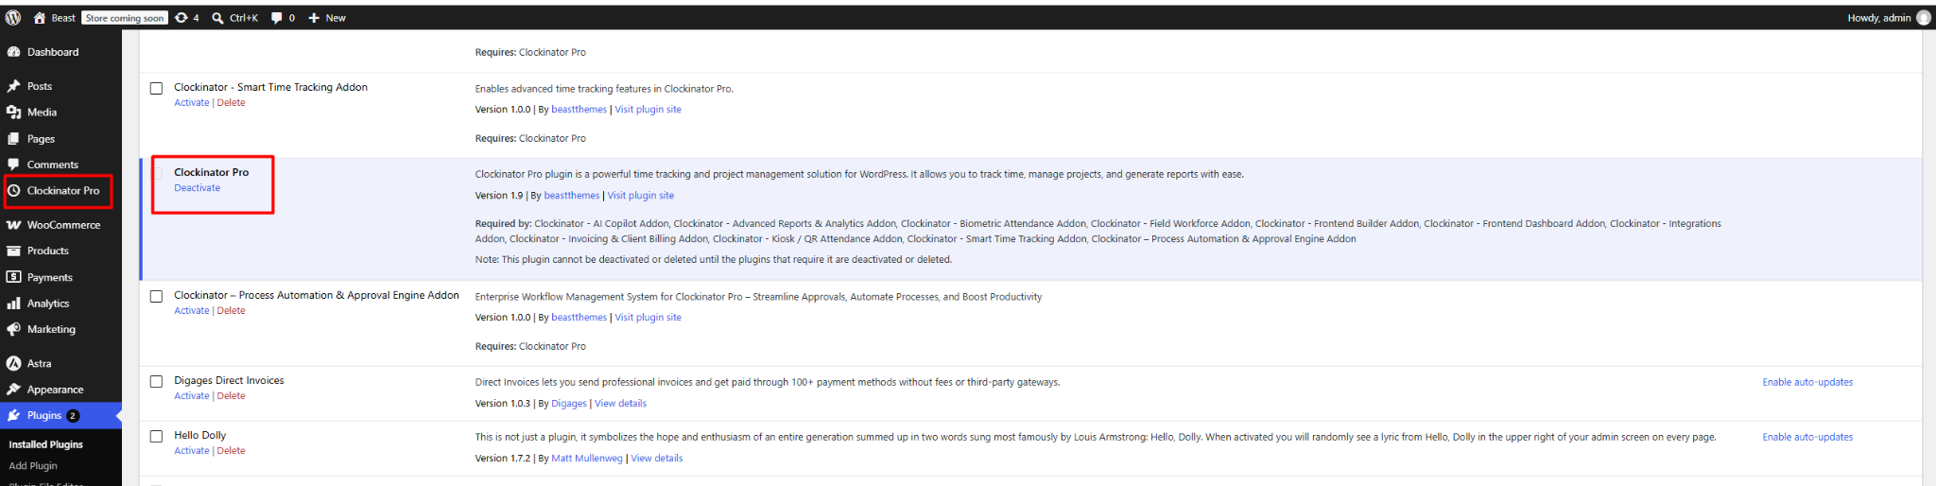This screenshot has width=1936, height=486.
Task: Visit the Beast site home icon
Action: (x=40, y=18)
